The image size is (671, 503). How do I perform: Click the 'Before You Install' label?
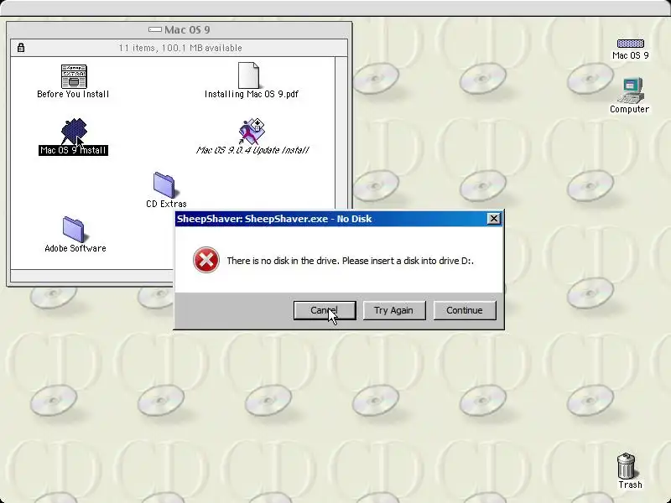(x=73, y=94)
